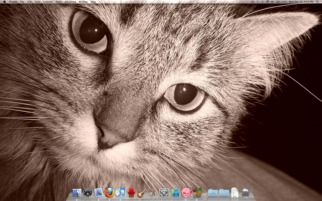Screen dimensions: 322x201
Task: Open the Time Machine status icon
Action: pyautogui.click(x=258, y=2)
